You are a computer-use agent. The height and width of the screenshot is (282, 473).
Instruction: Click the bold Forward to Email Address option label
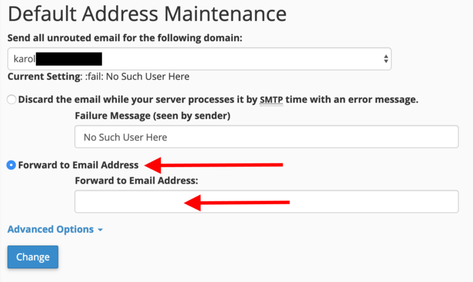79,165
